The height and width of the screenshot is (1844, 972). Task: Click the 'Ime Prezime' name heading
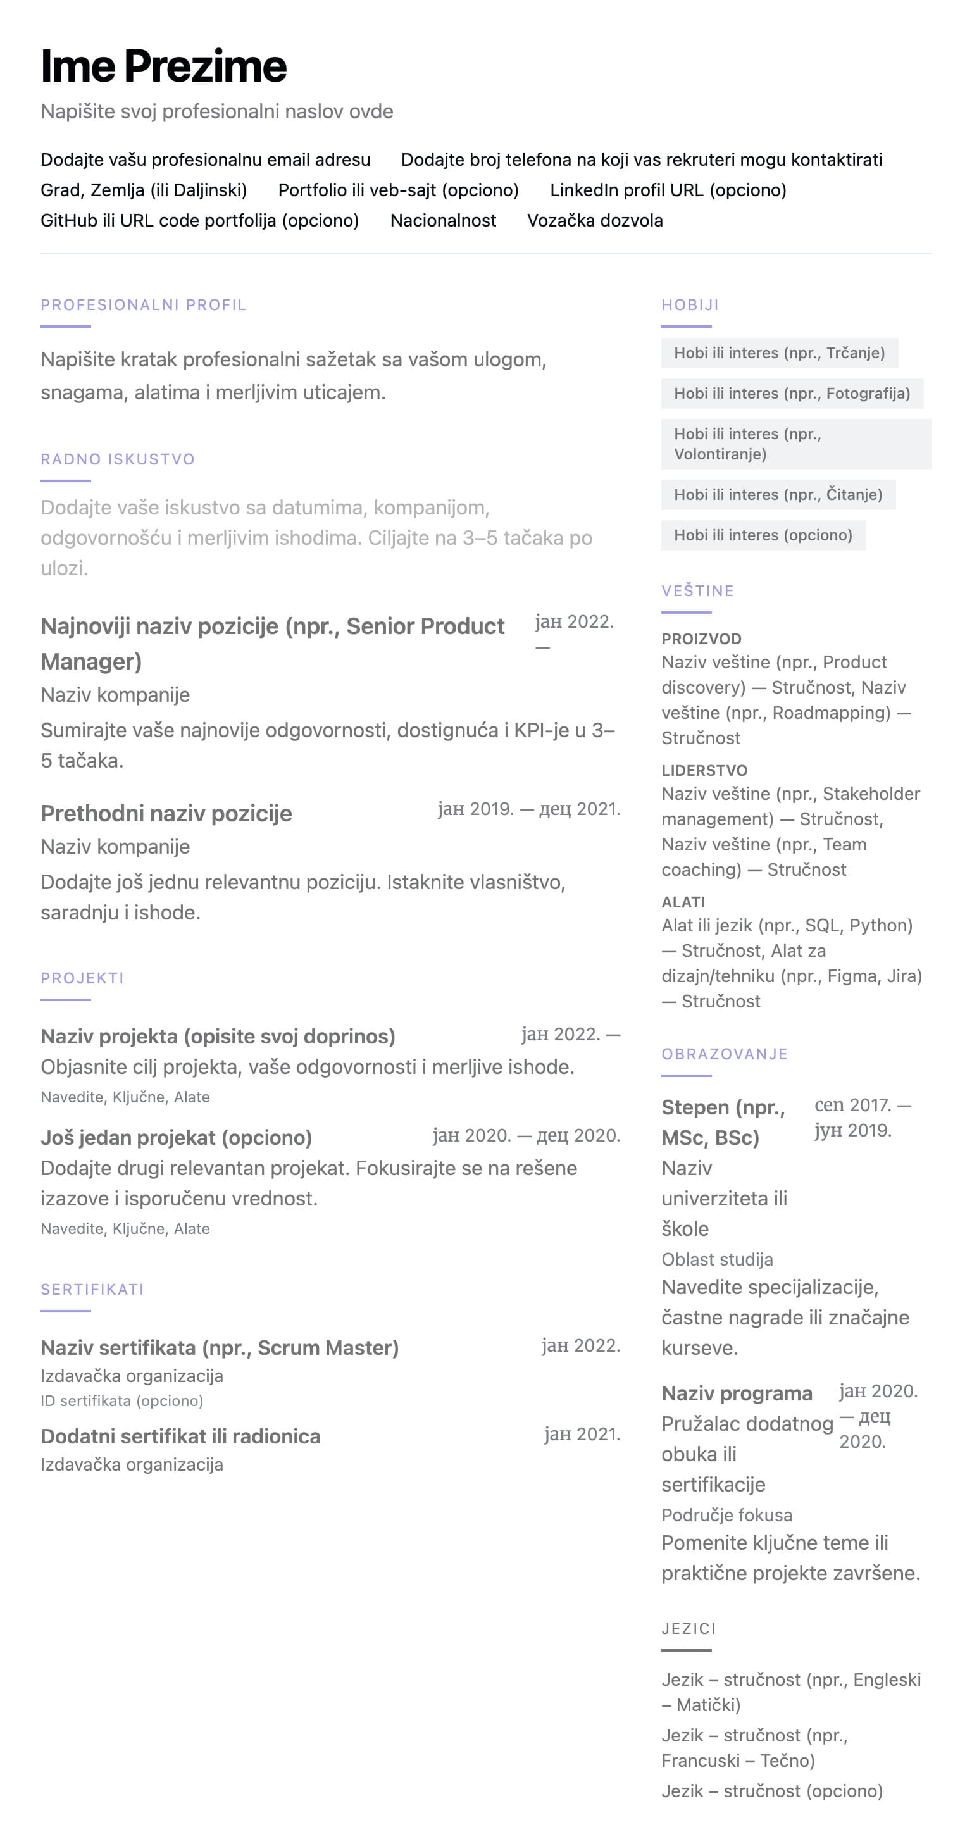pyautogui.click(x=163, y=66)
